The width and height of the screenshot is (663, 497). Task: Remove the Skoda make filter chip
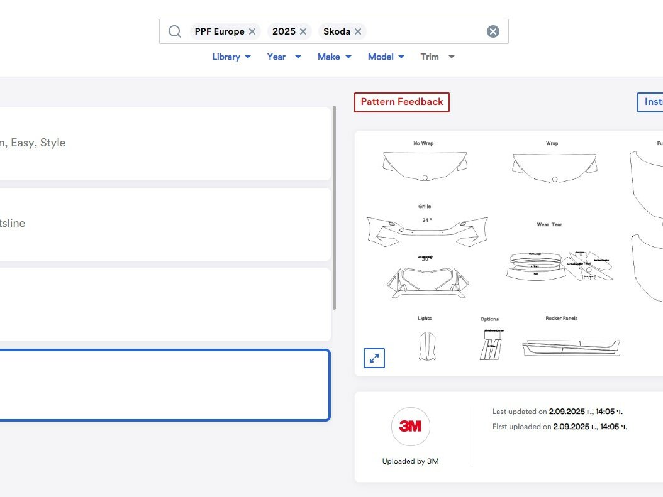click(x=357, y=31)
